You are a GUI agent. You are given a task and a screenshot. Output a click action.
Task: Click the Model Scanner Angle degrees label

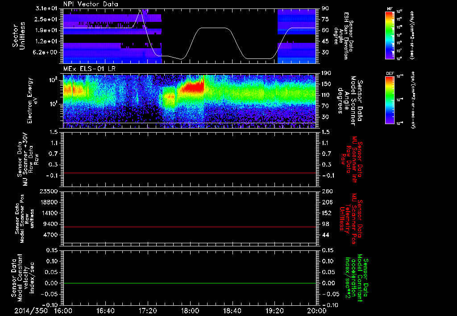[x=350, y=101]
